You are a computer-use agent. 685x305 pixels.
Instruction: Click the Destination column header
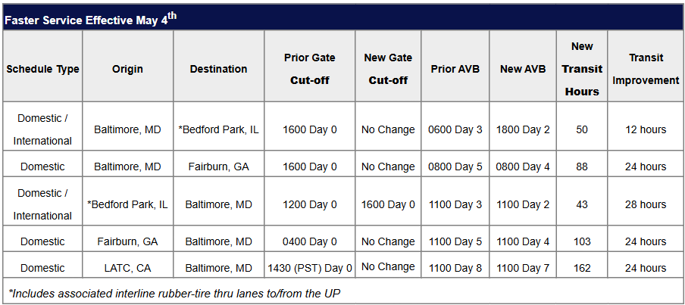coord(218,69)
